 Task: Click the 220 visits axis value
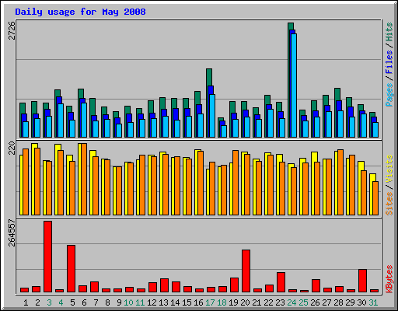click(x=12, y=148)
